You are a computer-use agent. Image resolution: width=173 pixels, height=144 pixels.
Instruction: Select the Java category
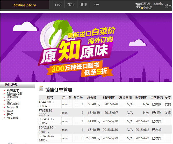pyautogui.click(x=10, y=111)
